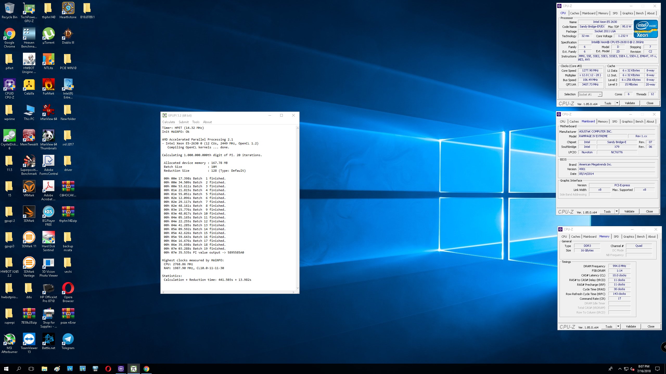Select the HWBOT Unigine shortcut
The image size is (666, 374).
pyautogui.click(x=29, y=63)
